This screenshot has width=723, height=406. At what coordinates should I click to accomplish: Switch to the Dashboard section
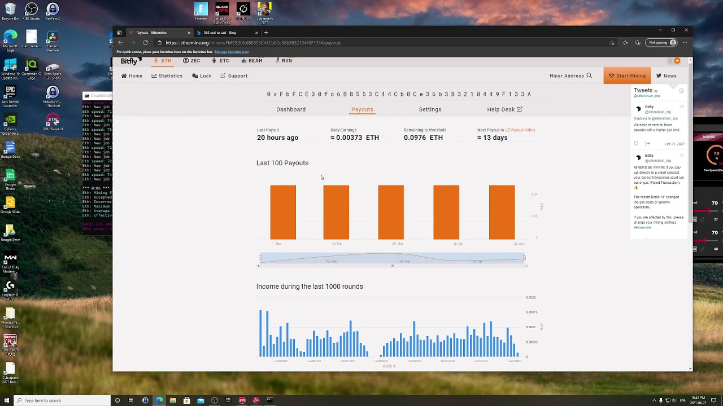pyautogui.click(x=291, y=109)
